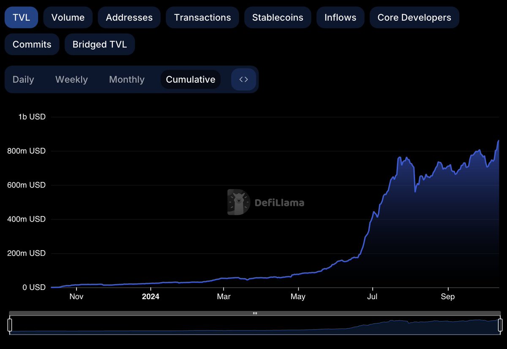Screen dimensions: 507x349
Task: Select the Daily interval option
Action: click(x=23, y=79)
